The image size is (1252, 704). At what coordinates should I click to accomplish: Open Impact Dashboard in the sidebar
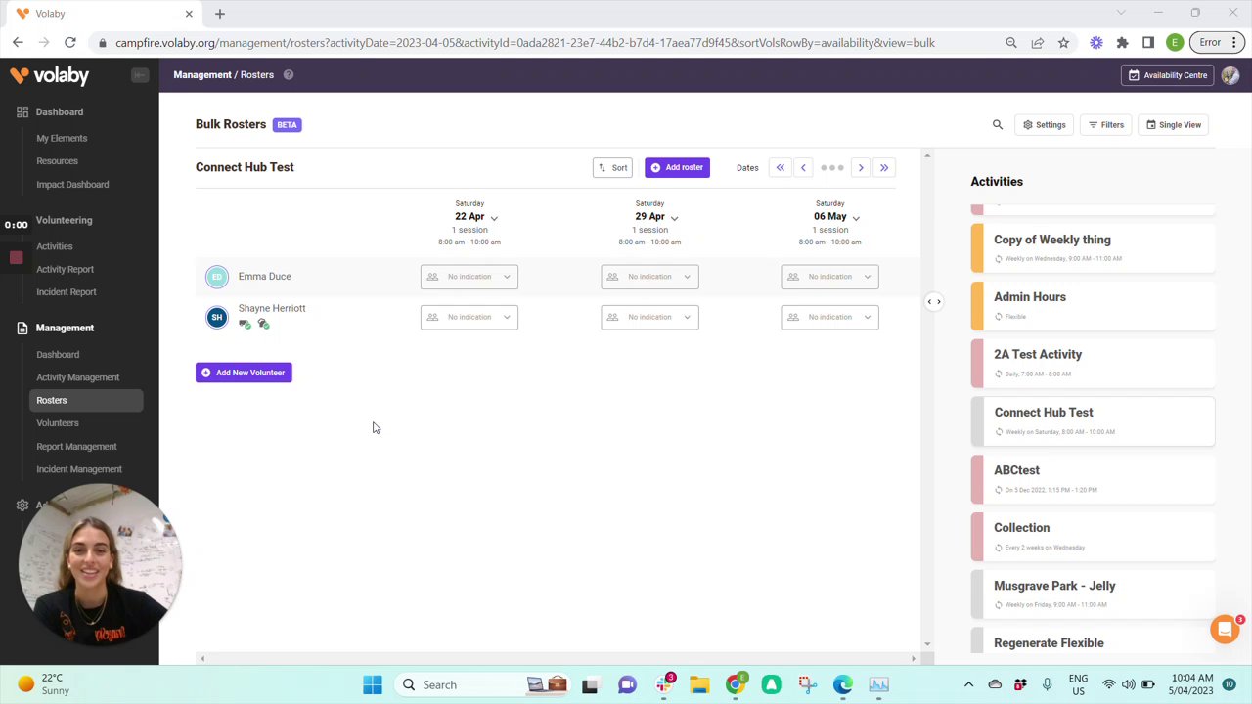72,184
